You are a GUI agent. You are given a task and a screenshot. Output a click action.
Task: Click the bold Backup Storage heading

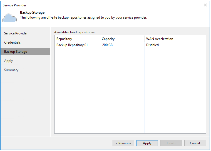32,12
